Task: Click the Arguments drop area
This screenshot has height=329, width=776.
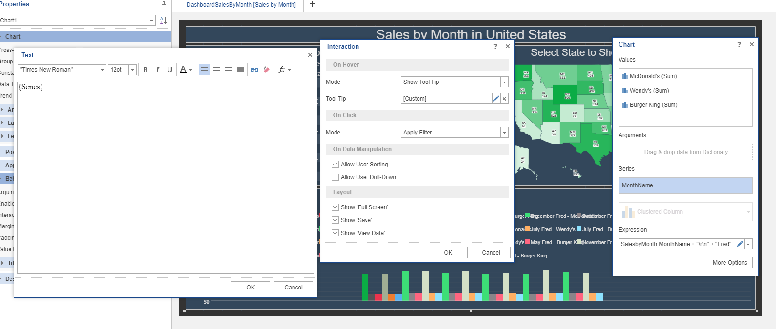Action: [x=685, y=152]
